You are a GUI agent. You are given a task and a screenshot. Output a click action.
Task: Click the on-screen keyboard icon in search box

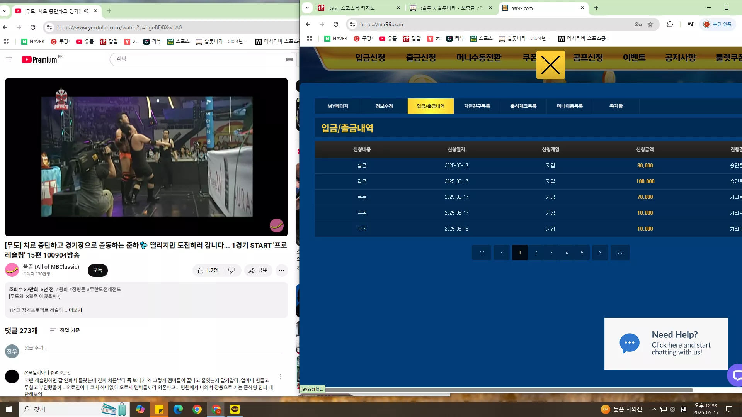pos(289,59)
